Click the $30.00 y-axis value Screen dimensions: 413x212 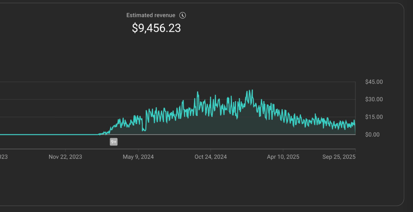point(374,99)
